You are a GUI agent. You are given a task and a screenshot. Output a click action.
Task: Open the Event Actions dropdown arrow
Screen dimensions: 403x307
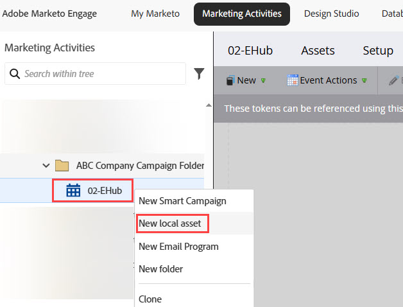(x=364, y=80)
